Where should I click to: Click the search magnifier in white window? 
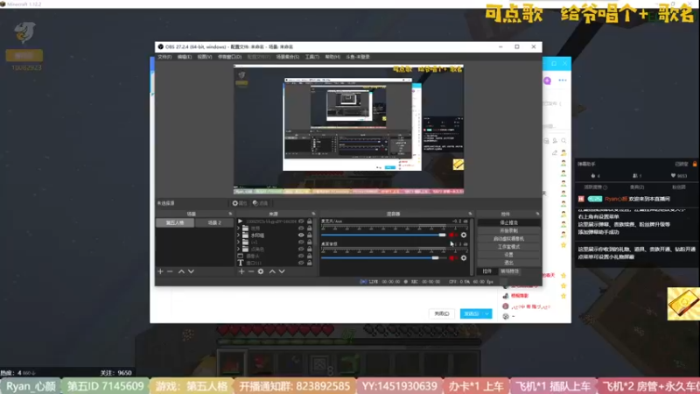tap(563, 141)
